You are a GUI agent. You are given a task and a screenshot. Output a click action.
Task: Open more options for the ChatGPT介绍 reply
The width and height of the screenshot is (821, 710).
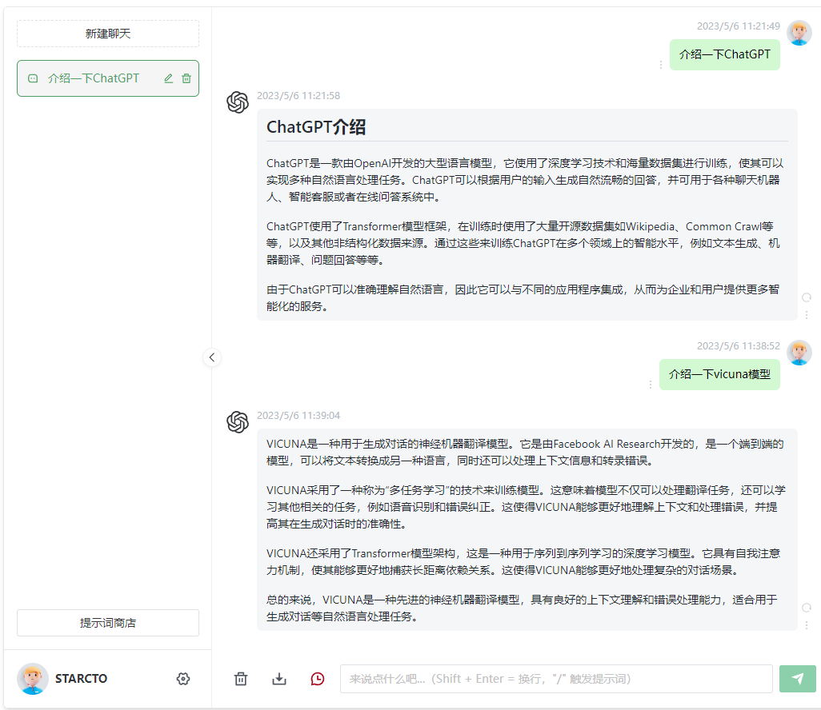coord(807,314)
